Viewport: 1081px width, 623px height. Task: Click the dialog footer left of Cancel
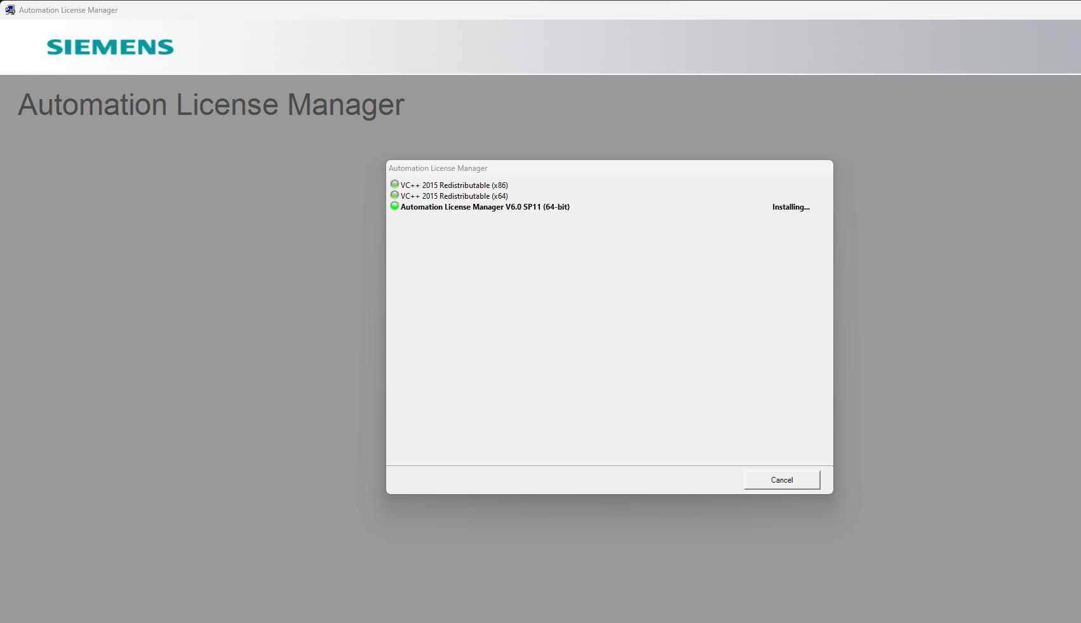click(x=559, y=480)
